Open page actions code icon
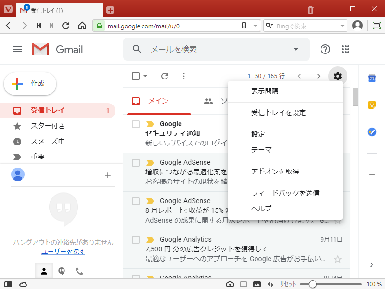The image size is (385, 289). click(270, 284)
